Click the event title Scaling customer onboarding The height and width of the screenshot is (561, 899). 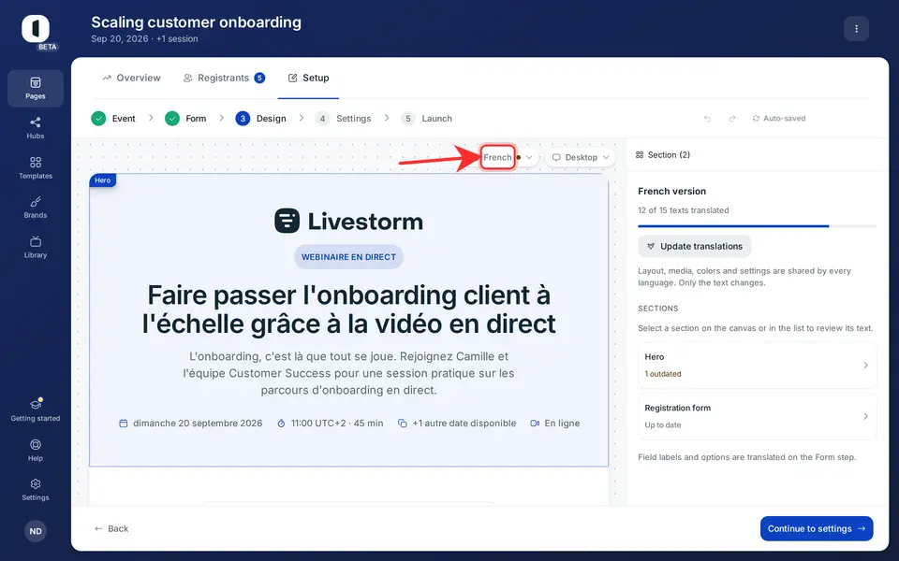[x=196, y=22]
